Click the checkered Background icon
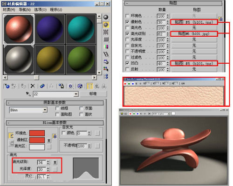Screen dimensions: 233x186 tap(106, 32)
